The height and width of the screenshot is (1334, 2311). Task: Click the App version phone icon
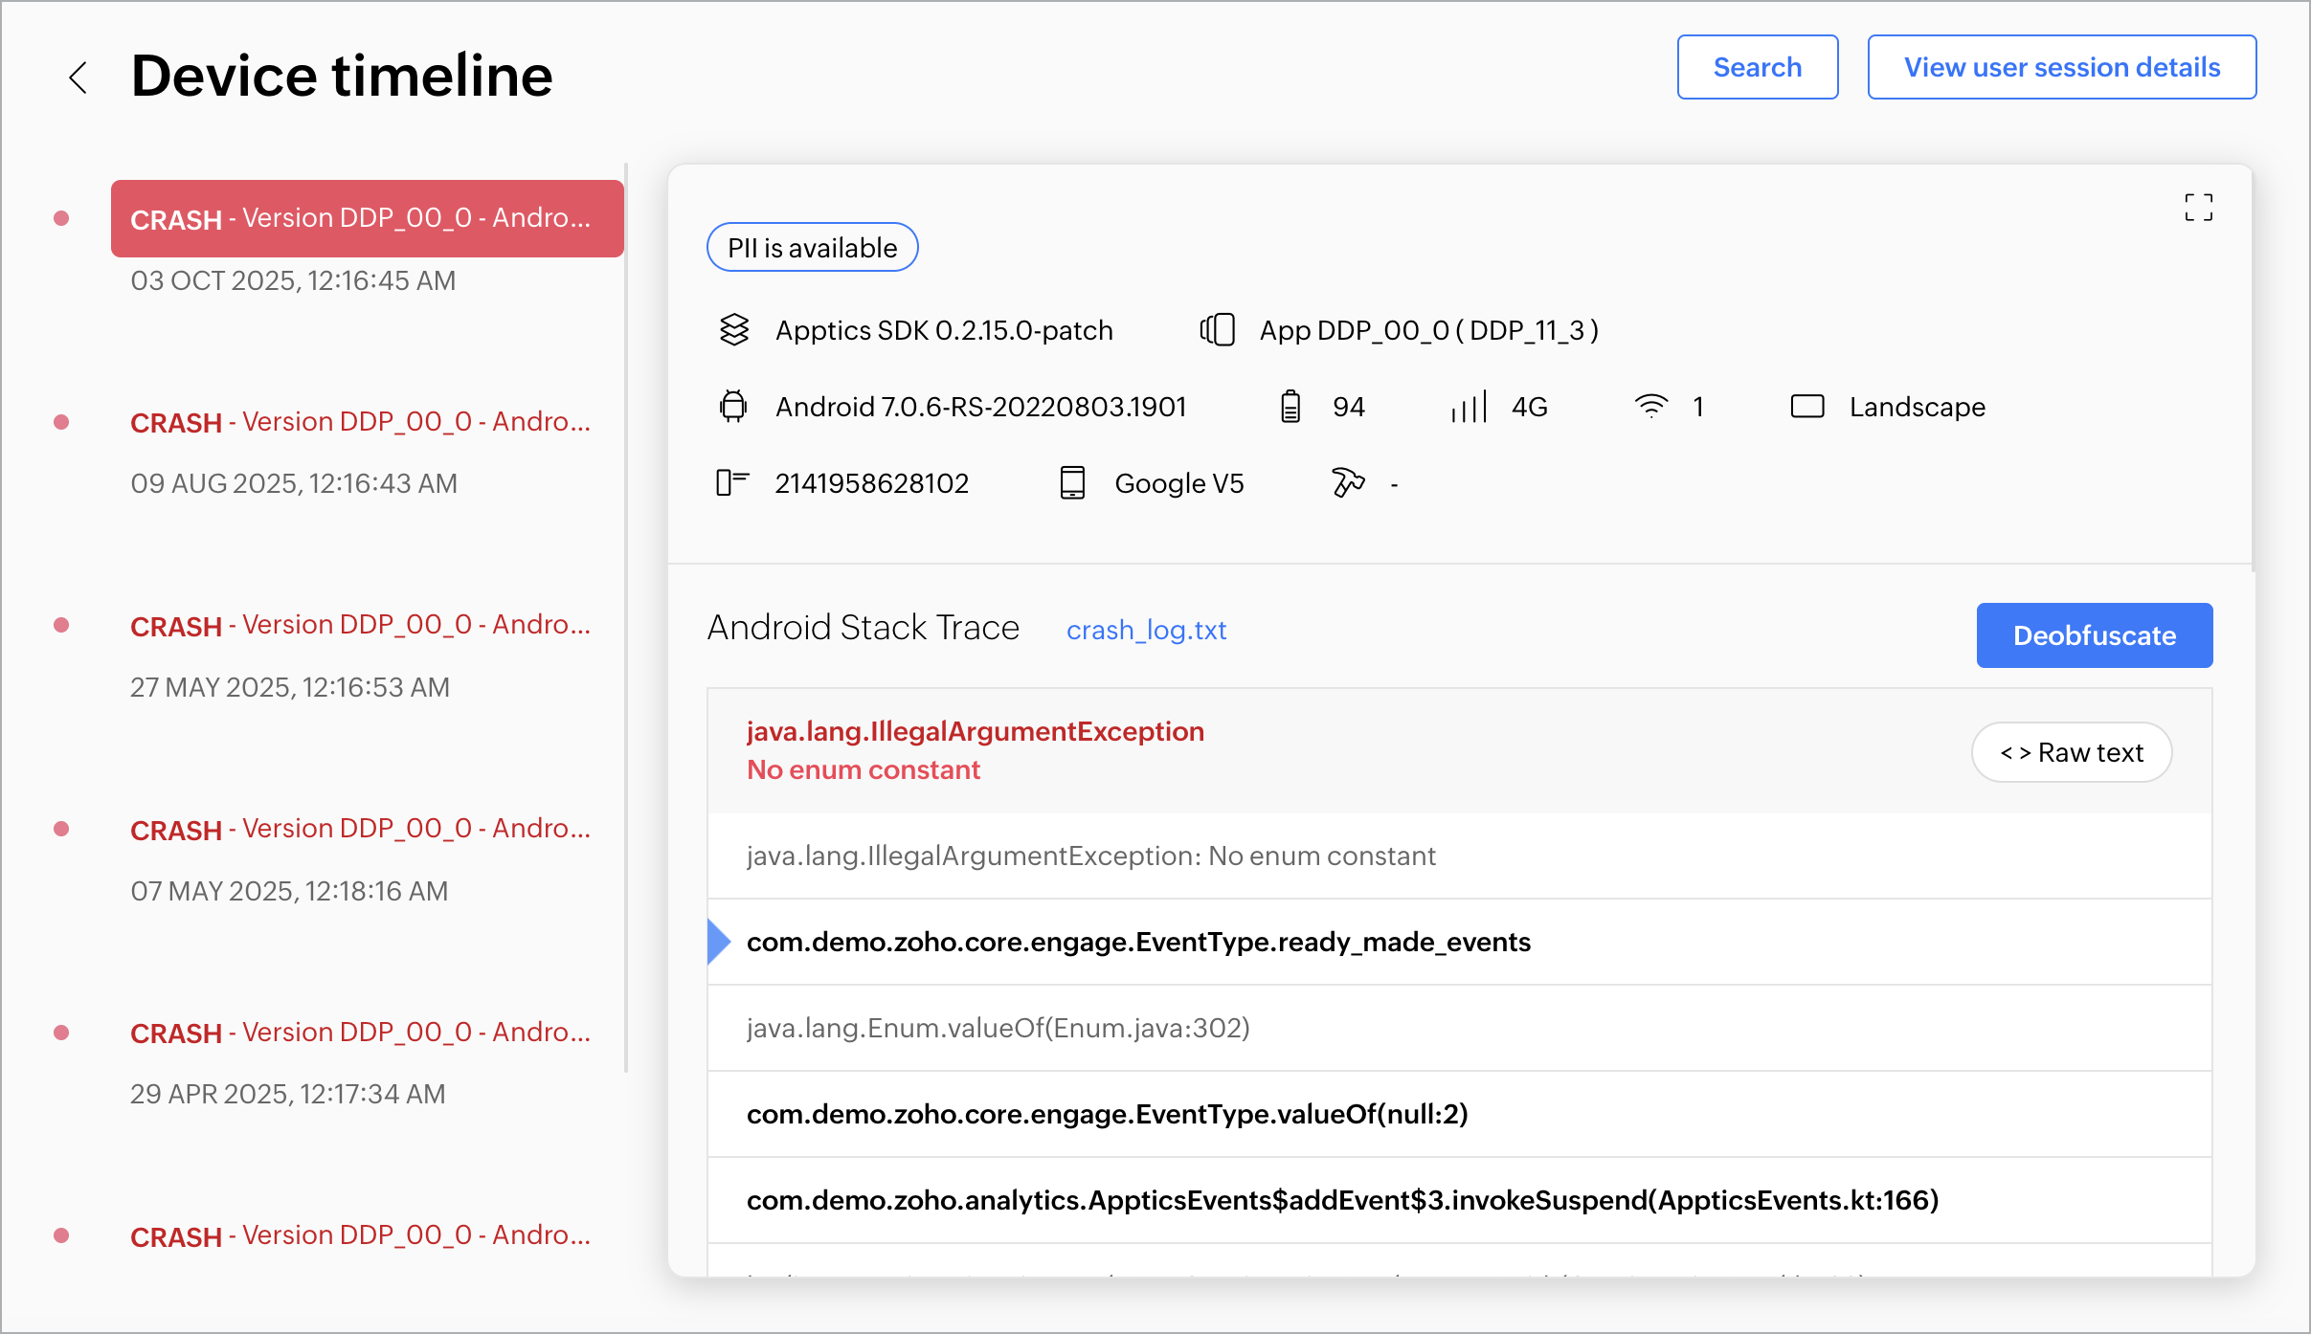point(1218,330)
